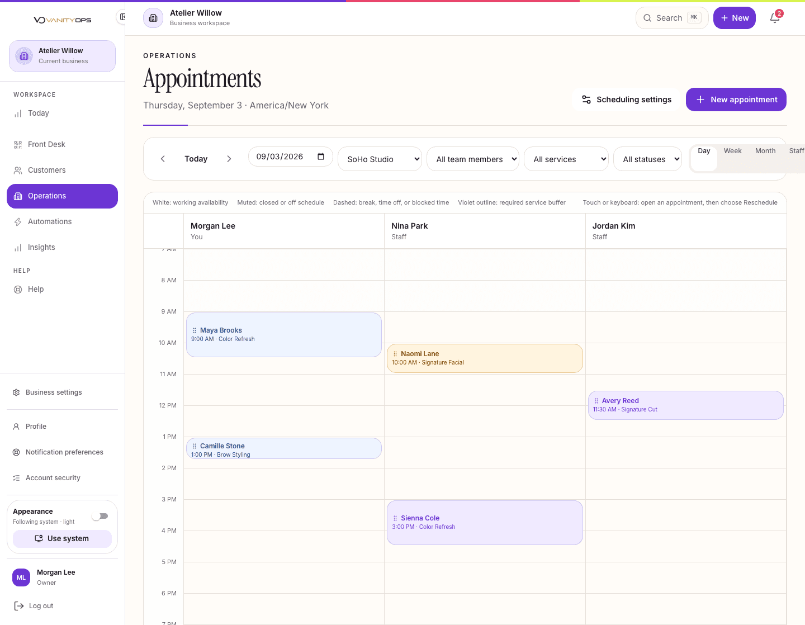Open Front Desk in sidebar

62,144
